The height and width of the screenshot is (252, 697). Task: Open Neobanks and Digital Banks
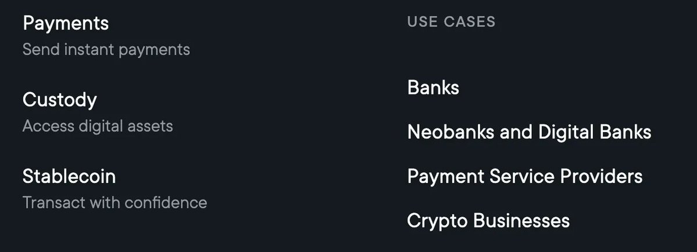point(529,132)
